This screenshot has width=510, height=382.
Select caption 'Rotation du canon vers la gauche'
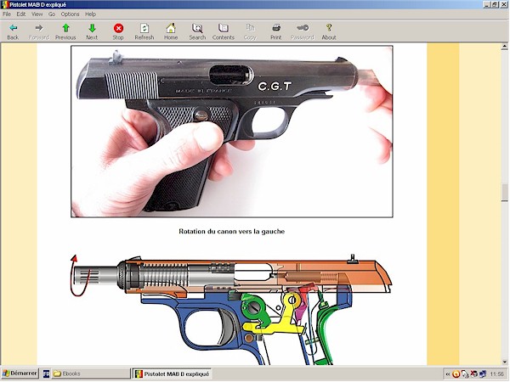tap(231, 231)
